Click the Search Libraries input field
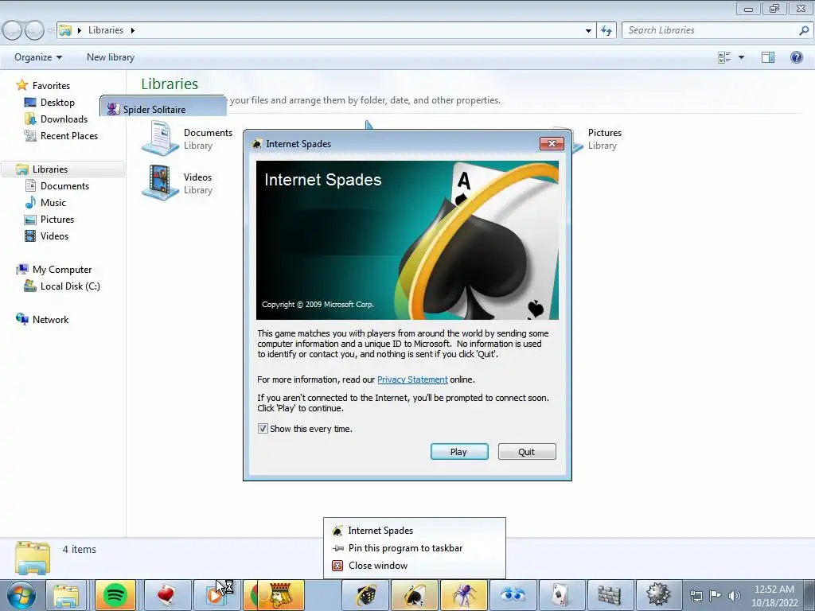Viewport: 815px width, 611px height. coord(709,30)
